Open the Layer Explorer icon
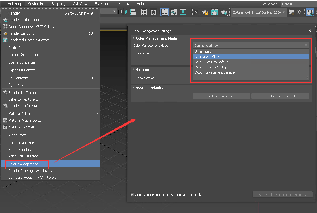This screenshot has width=317, height=213. 153,12
